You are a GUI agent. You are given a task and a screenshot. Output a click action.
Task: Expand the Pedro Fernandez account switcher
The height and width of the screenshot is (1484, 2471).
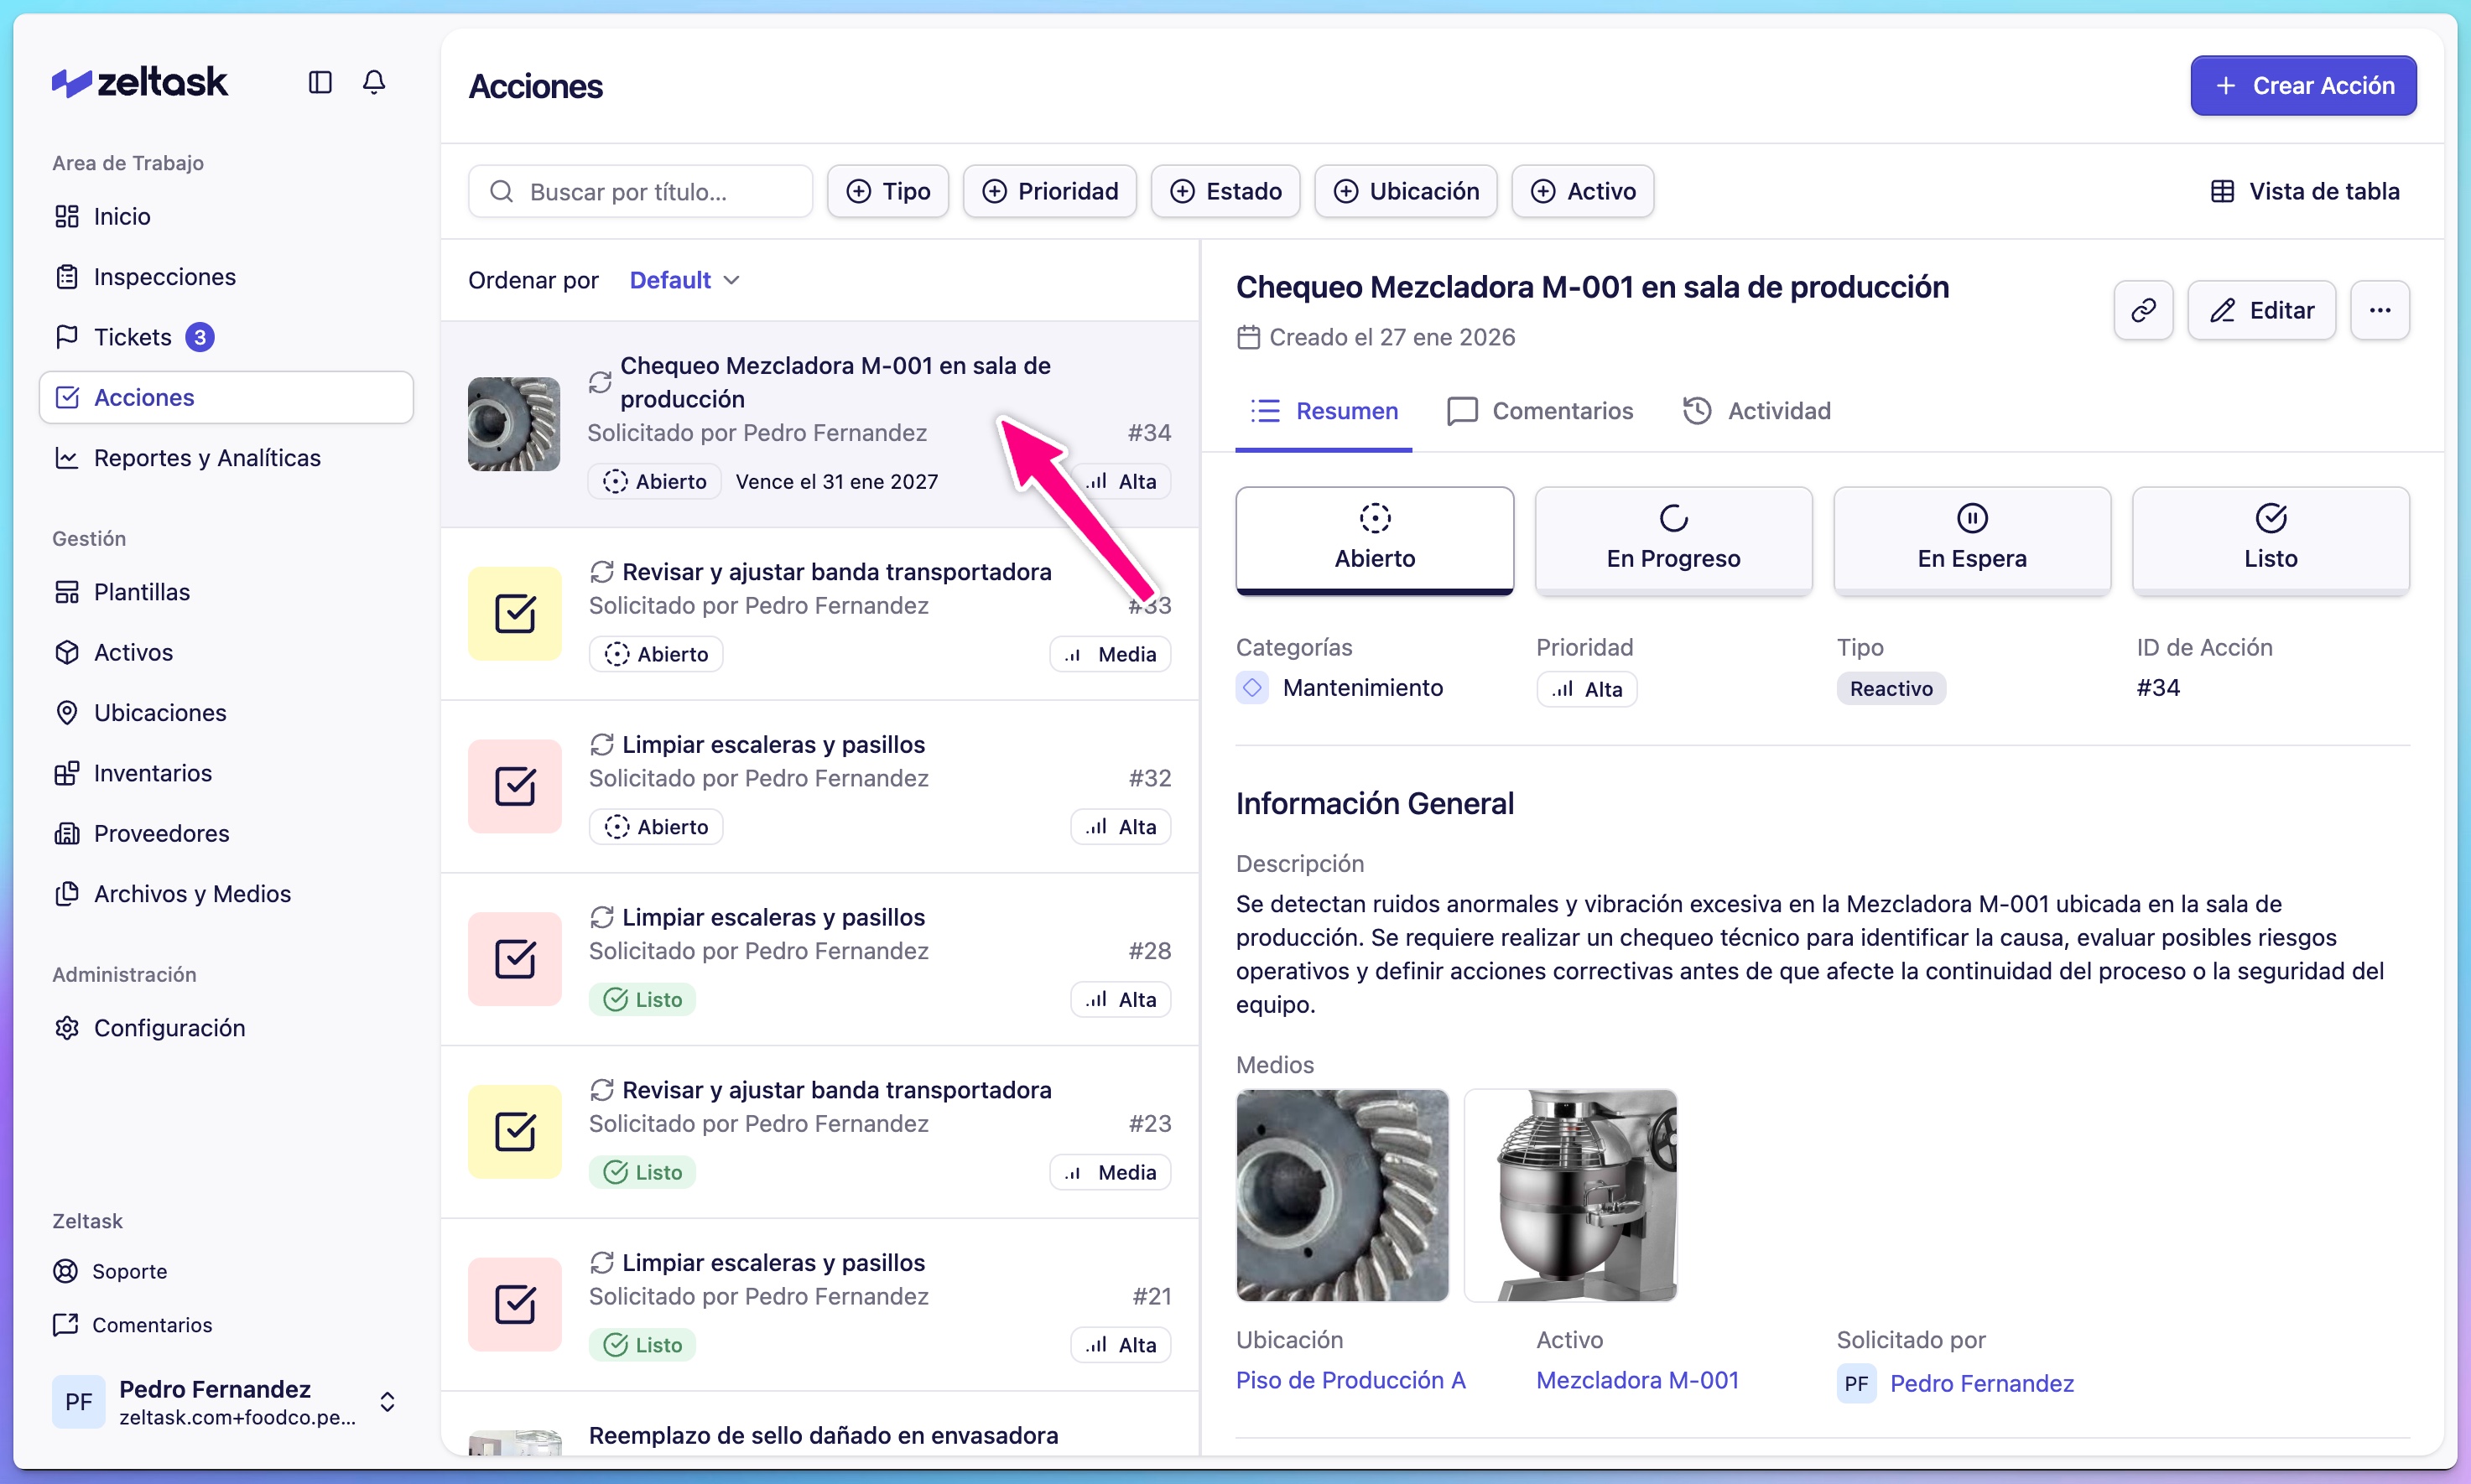(388, 1401)
